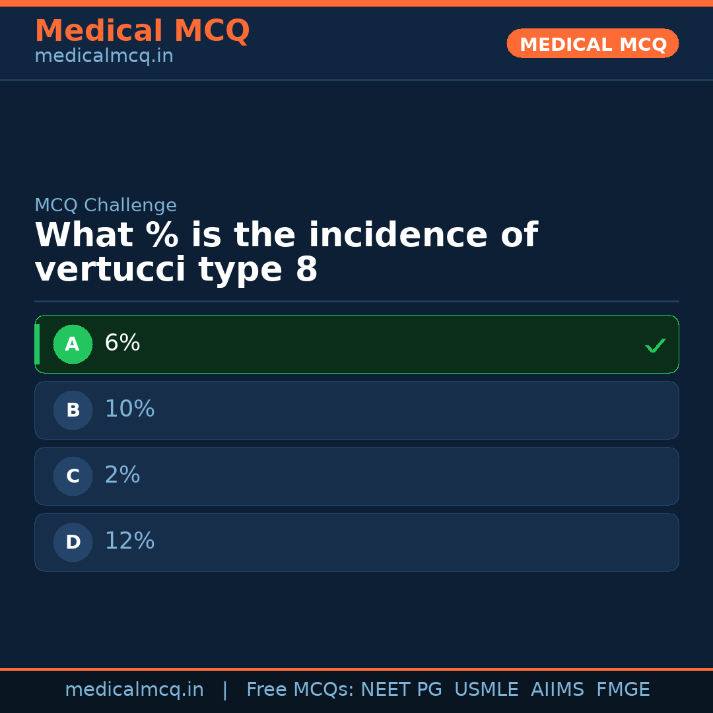Choose answer option C showing 2%

pyautogui.click(x=356, y=476)
